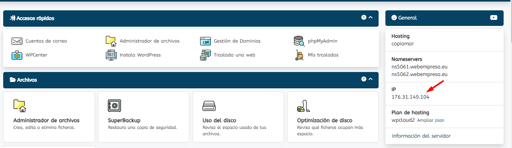The width and height of the screenshot is (512, 148).
Task: Click the Instala WordPress monitor icon
Action: [x=111, y=55]
